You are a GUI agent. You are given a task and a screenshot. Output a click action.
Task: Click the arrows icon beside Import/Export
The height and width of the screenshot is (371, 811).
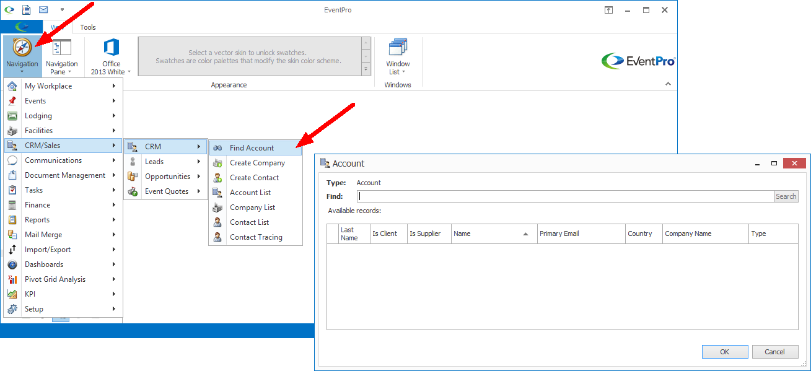tap(12, 250)
